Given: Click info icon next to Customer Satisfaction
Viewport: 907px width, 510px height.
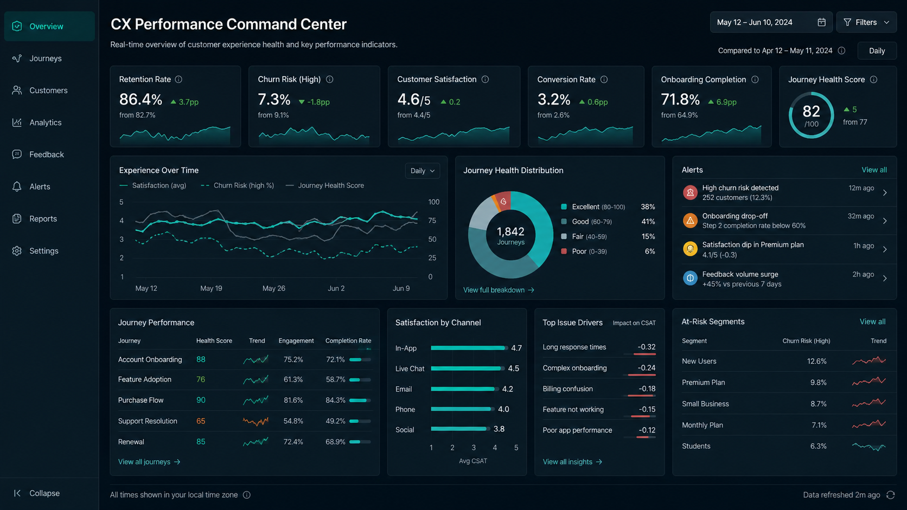Looking at the screenshot, I should (485, 79).
